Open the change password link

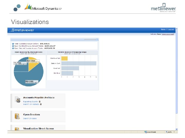coord(168,34)
